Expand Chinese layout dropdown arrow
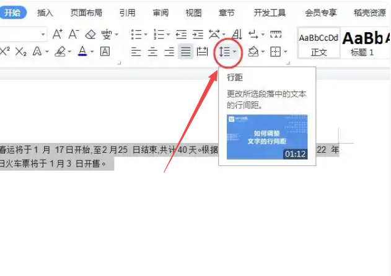 (224, 35)
